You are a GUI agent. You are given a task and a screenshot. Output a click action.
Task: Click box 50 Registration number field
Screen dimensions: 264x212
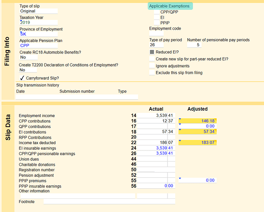click(x=156, y=170)
